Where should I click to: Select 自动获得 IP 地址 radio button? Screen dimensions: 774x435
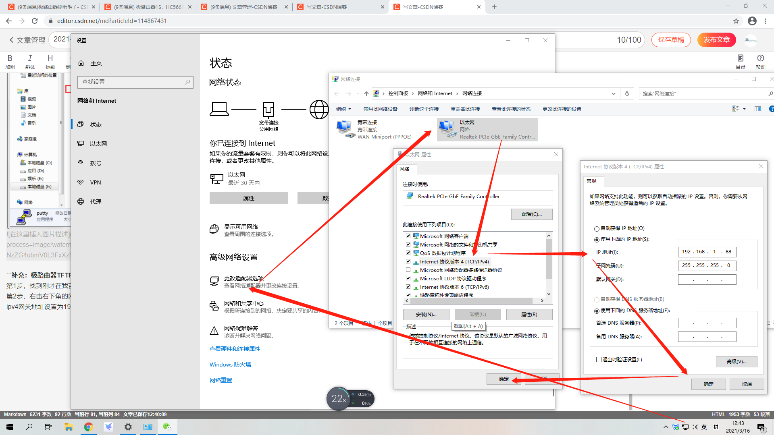[597, 229]
